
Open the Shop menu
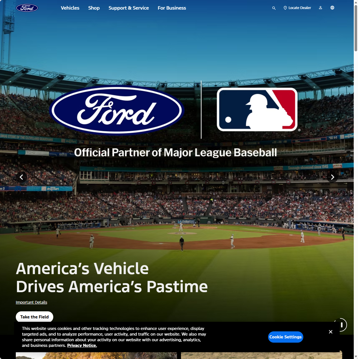click(94, 8)
